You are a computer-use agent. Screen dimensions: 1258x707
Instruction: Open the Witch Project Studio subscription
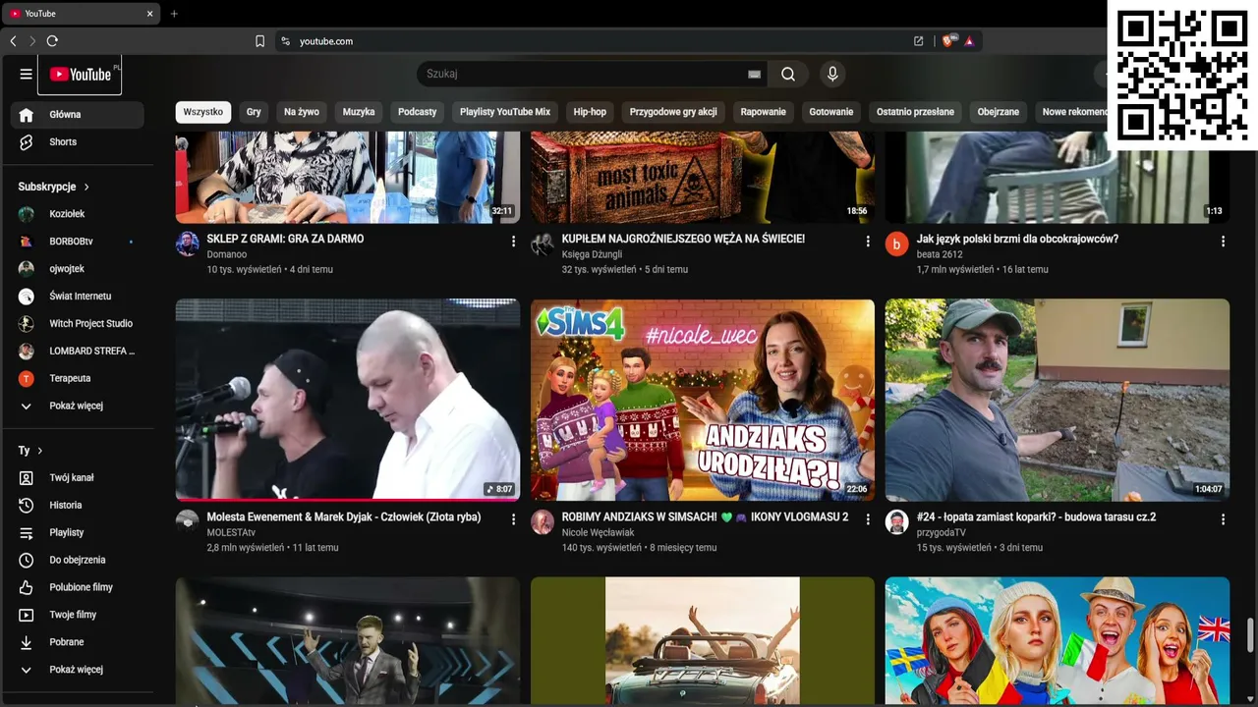(x=78, y=324)
